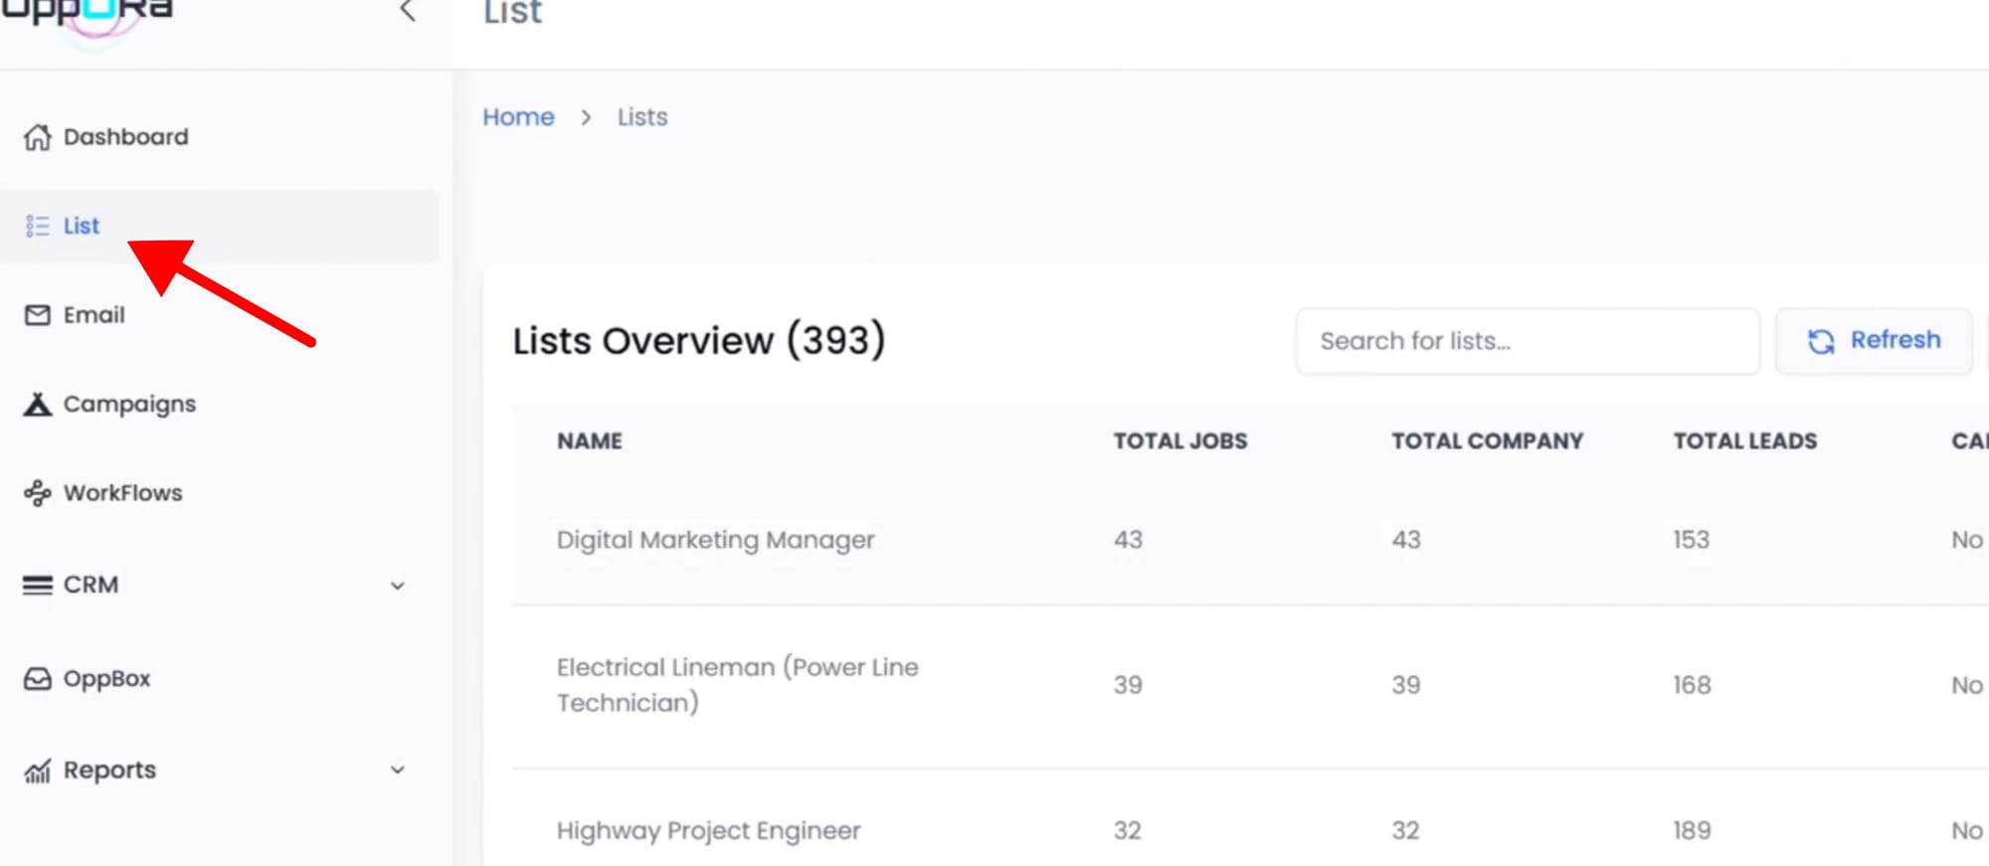This screenshot has height=866, width=1989.
Task: Click the List icon in sidebar
Action: [x=37, y=227]
